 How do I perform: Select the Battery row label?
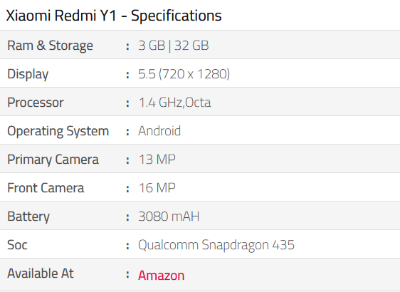coord(28,217)
